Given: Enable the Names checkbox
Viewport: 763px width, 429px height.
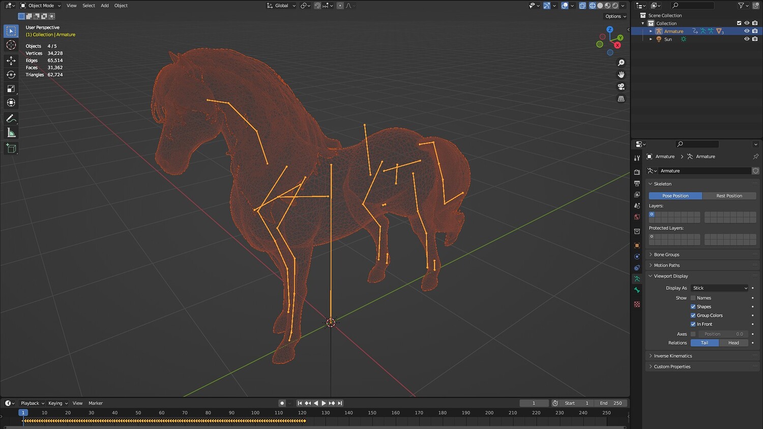Looking at the screenshot, I should (693, 298).
